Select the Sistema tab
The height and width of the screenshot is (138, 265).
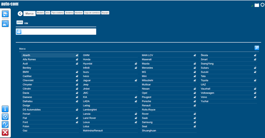[x=69, y=13]
